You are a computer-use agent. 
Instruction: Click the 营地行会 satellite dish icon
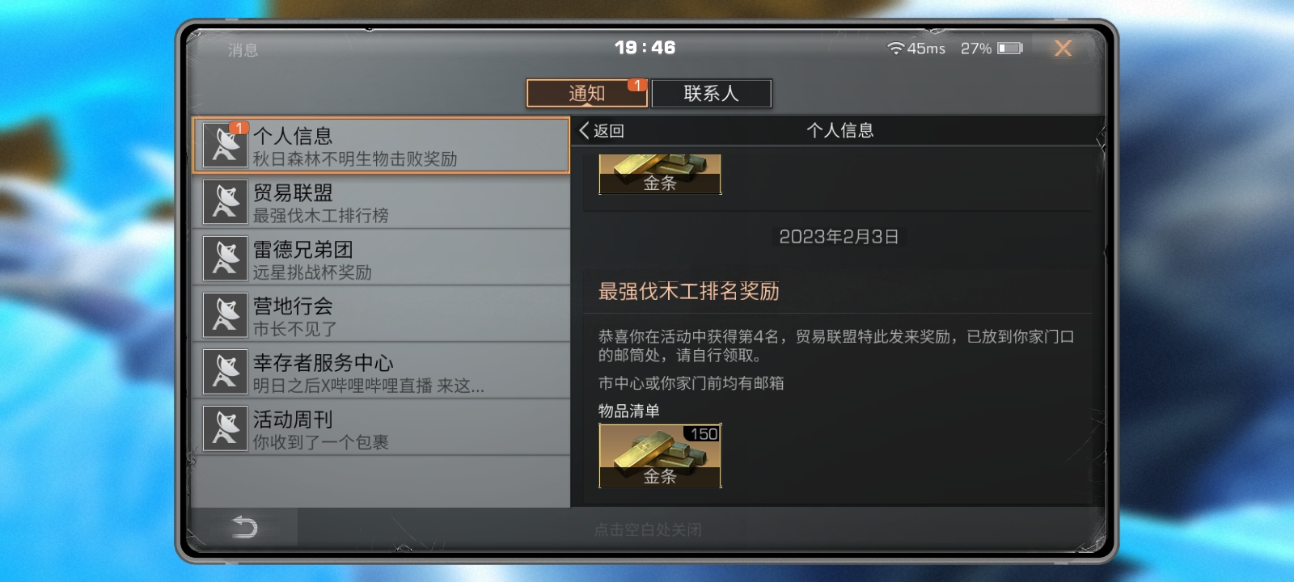pos(225,315)
